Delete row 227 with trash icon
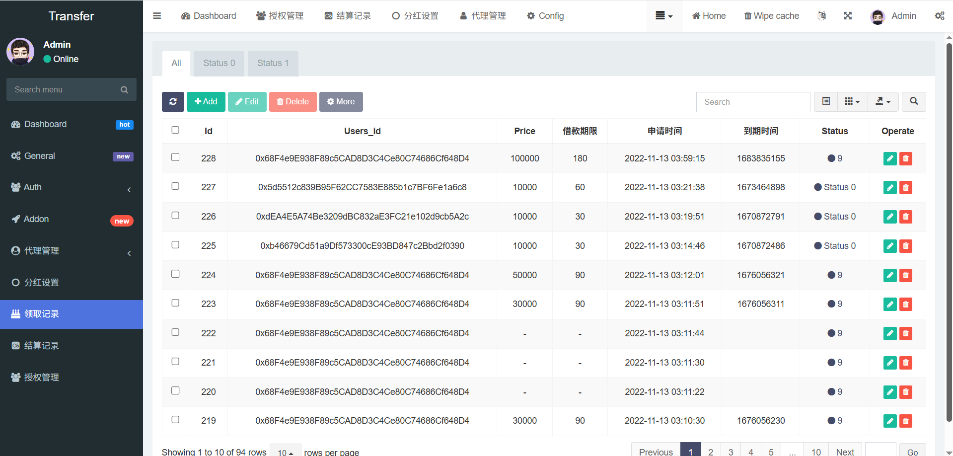Viewport: 953px width, 456px height. pyautogui.click(x=906, y=188)
